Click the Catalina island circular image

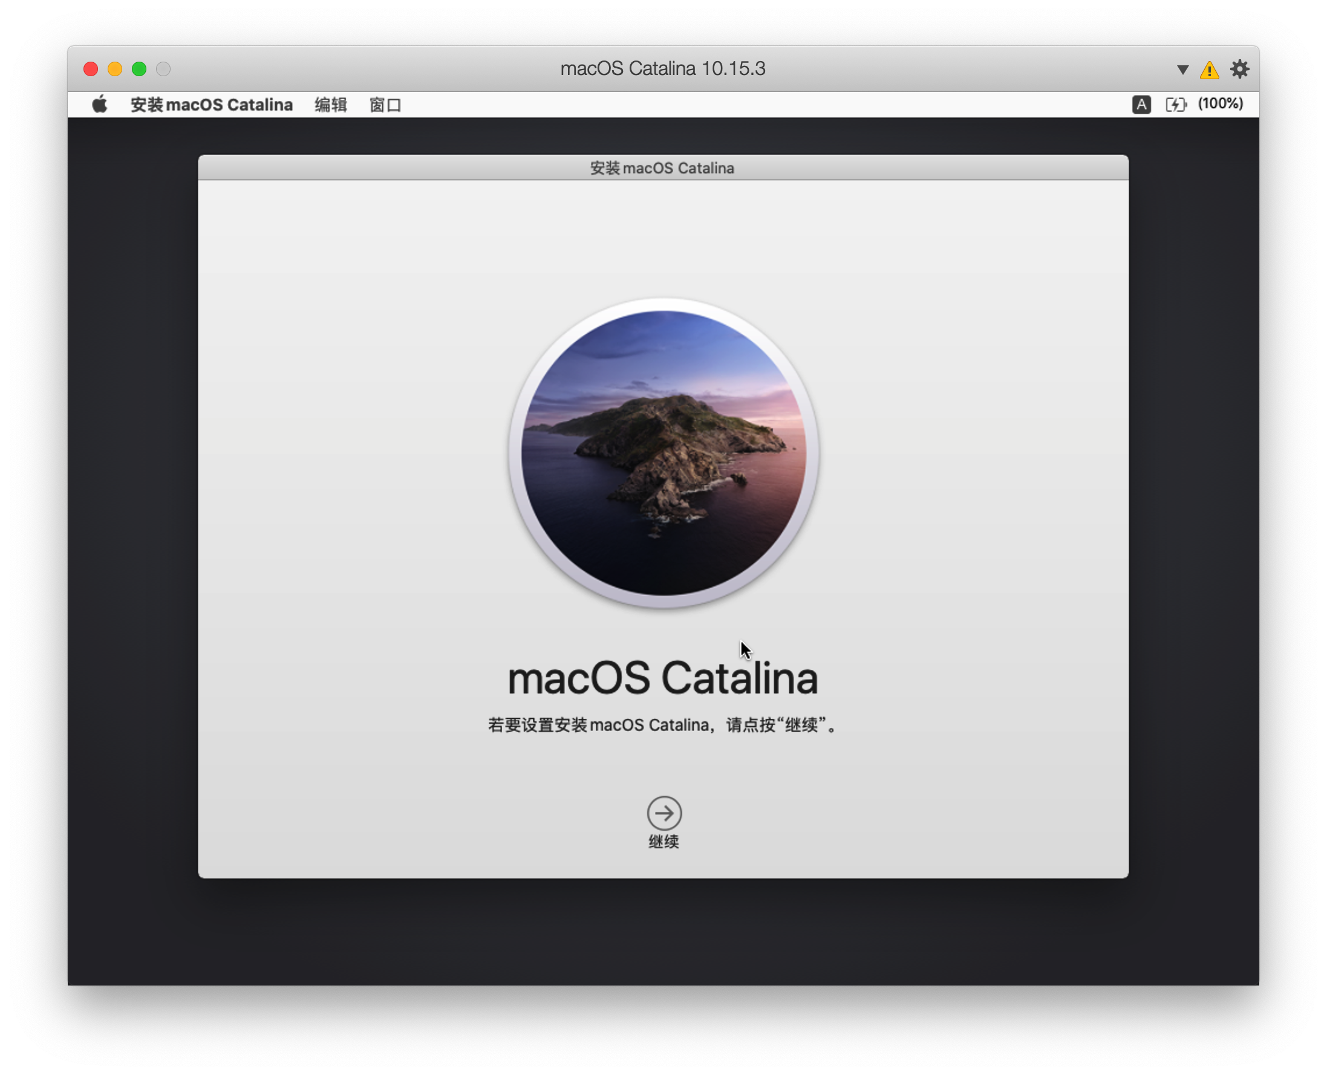[663, 453]
